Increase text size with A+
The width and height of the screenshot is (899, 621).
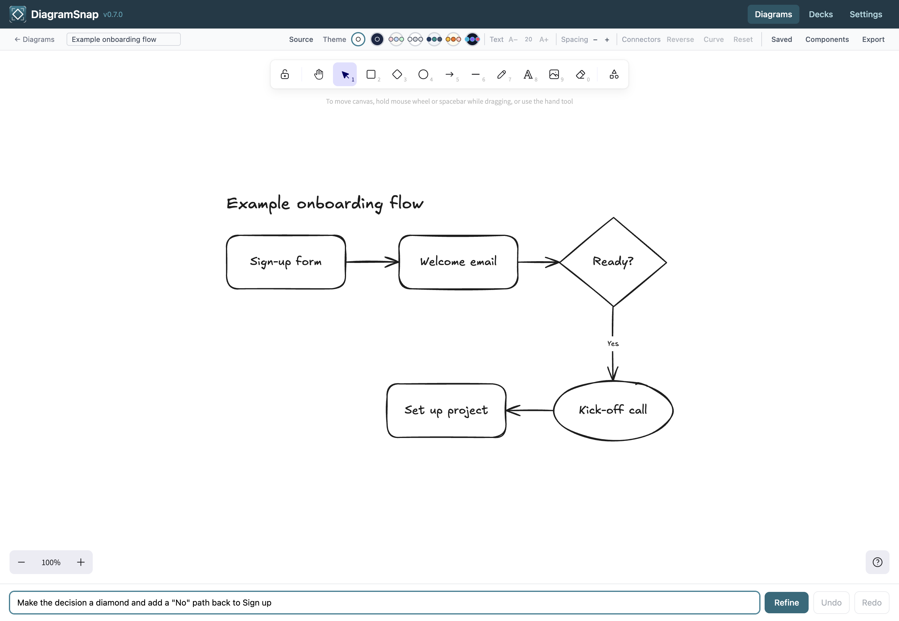(543, 39)
